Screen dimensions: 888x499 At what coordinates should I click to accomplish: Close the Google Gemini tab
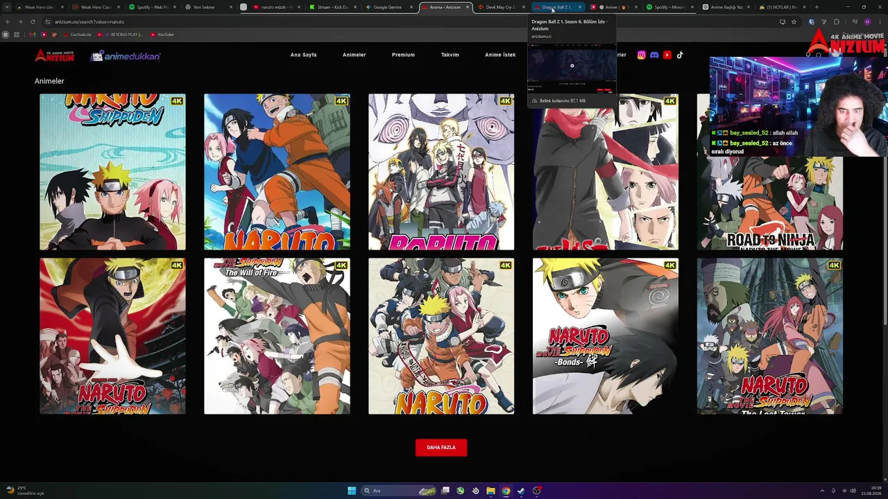click(x=411, y=7)
